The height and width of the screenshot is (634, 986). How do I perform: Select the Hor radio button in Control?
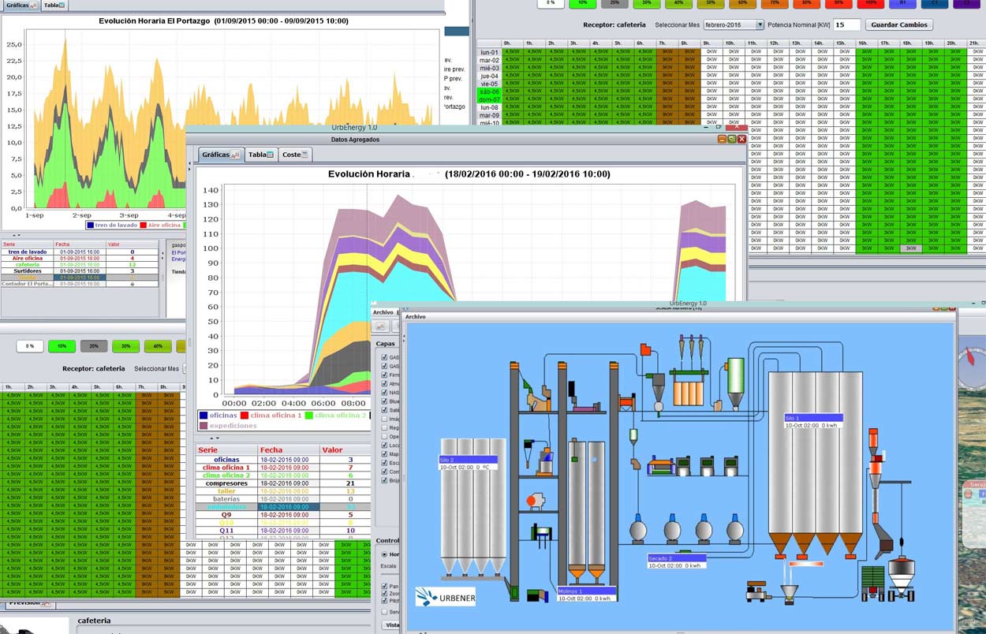(385, 555)
